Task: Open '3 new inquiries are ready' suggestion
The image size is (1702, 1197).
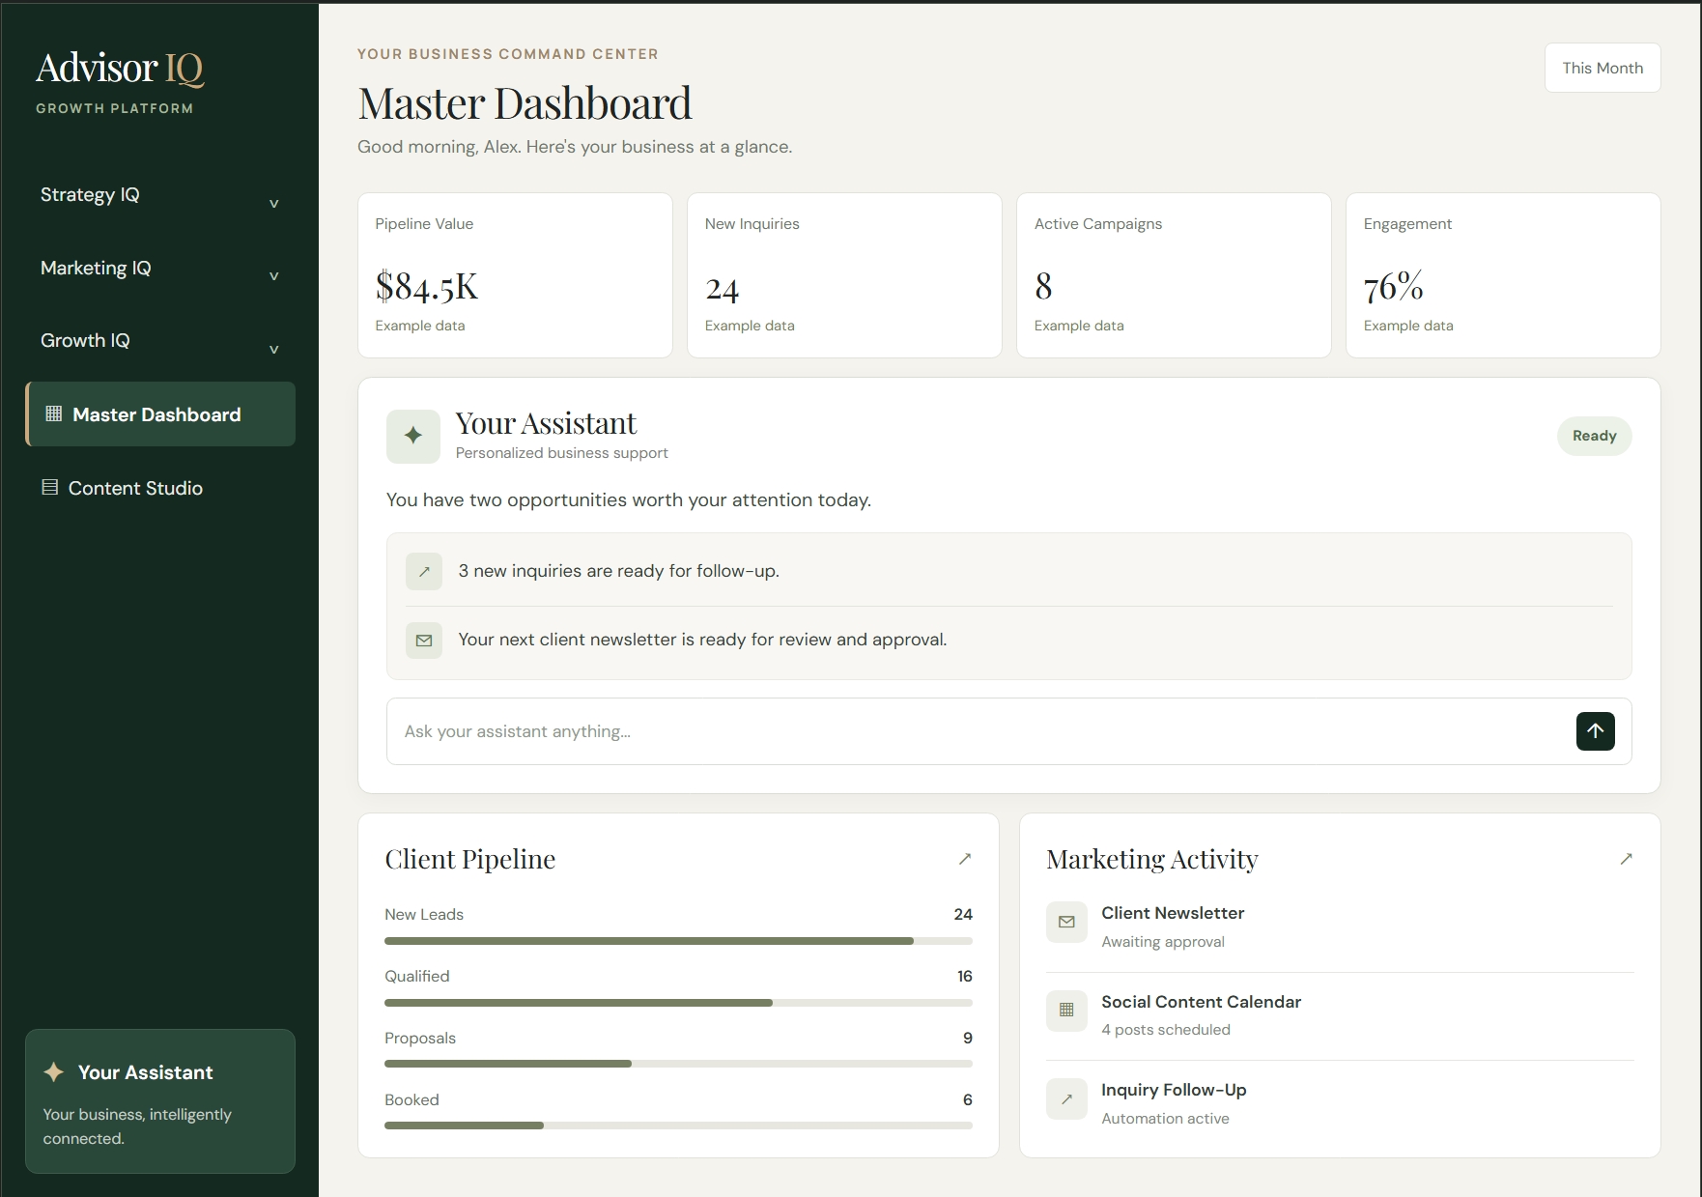Action: click(1008, 571)
